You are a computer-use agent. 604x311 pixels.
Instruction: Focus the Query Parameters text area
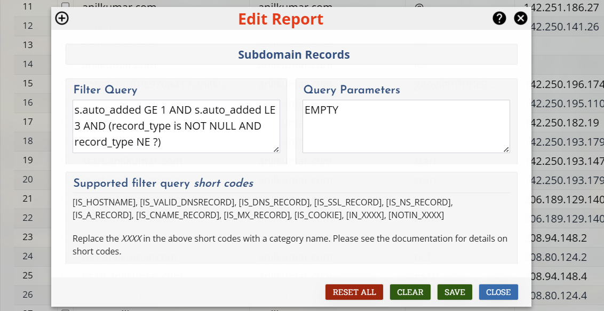(x=406, y=126)
